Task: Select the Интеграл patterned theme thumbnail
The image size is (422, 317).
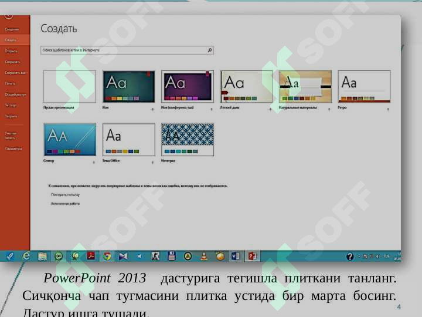Action: (188, 140)
